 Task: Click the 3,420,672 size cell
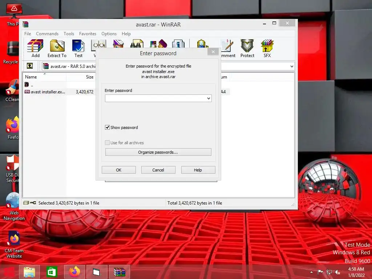pyautogui.click(x=84, y=92)
